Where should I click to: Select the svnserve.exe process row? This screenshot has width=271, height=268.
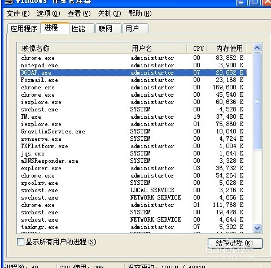[133, 139]
